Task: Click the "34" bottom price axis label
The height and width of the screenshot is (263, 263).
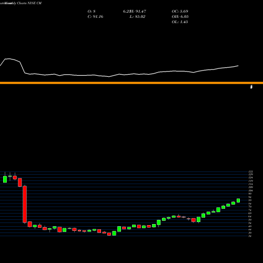Action: (250, 236)
